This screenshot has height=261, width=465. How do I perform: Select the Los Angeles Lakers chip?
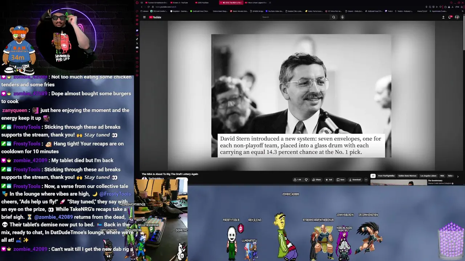point(428,176)
